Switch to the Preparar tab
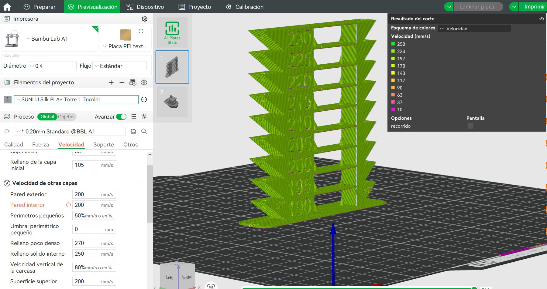 (40, 7)
